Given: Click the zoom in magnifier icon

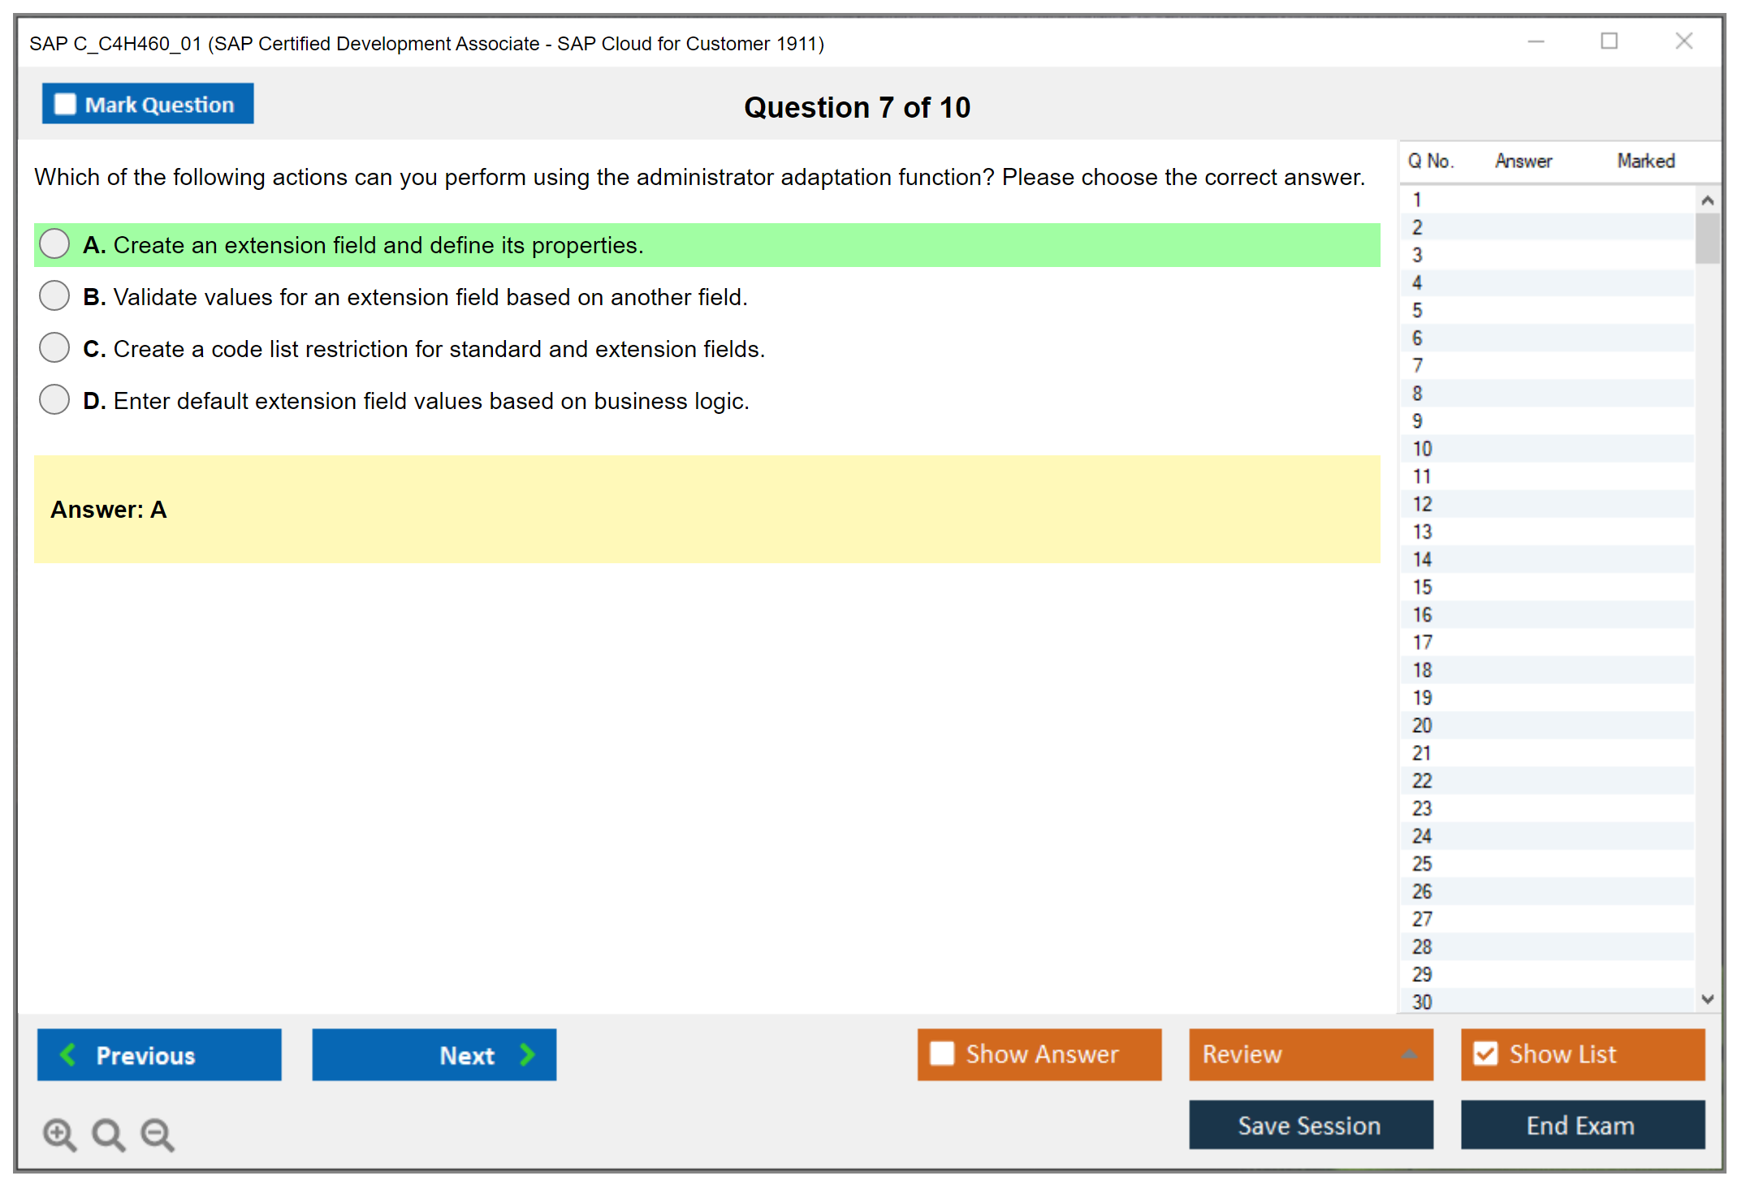Looking at the screenshot, I should click(59, 1134).
